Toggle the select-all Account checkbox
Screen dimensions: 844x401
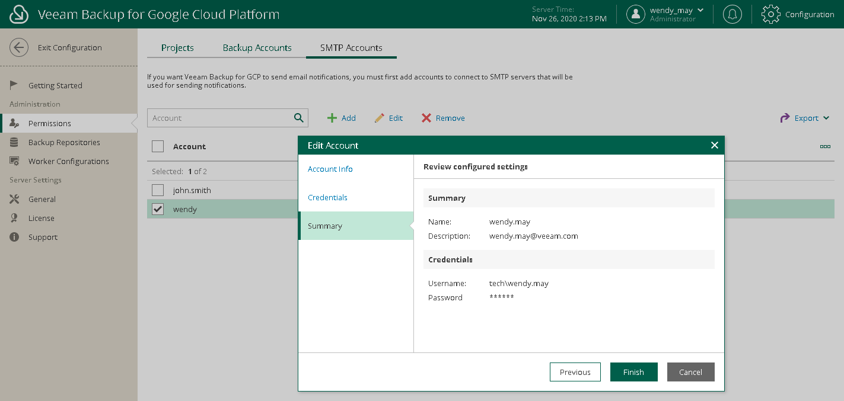click(x=158, y=146)
